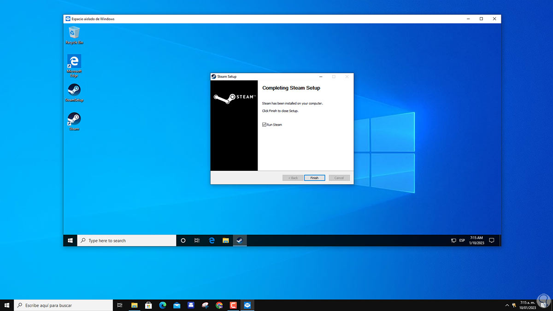Image resolution: width=553 pixels, height=311 pixels.
Task: Select the Steam desktop shortcut
Action: tap(74, 122)
